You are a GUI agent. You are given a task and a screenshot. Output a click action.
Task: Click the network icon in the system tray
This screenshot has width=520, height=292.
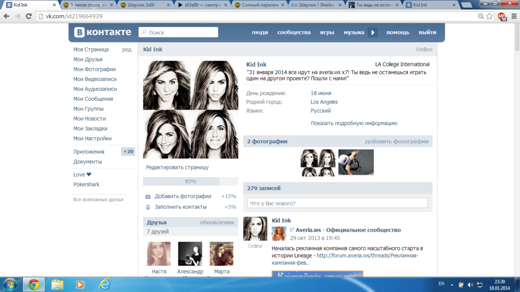coord(479,285)
